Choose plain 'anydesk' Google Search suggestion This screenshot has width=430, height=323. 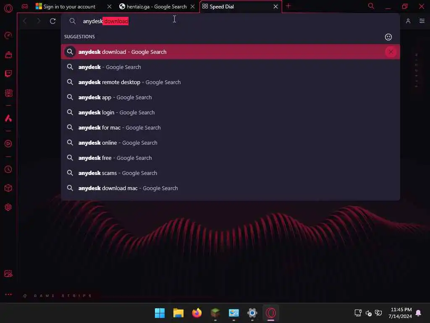point(231,67)
